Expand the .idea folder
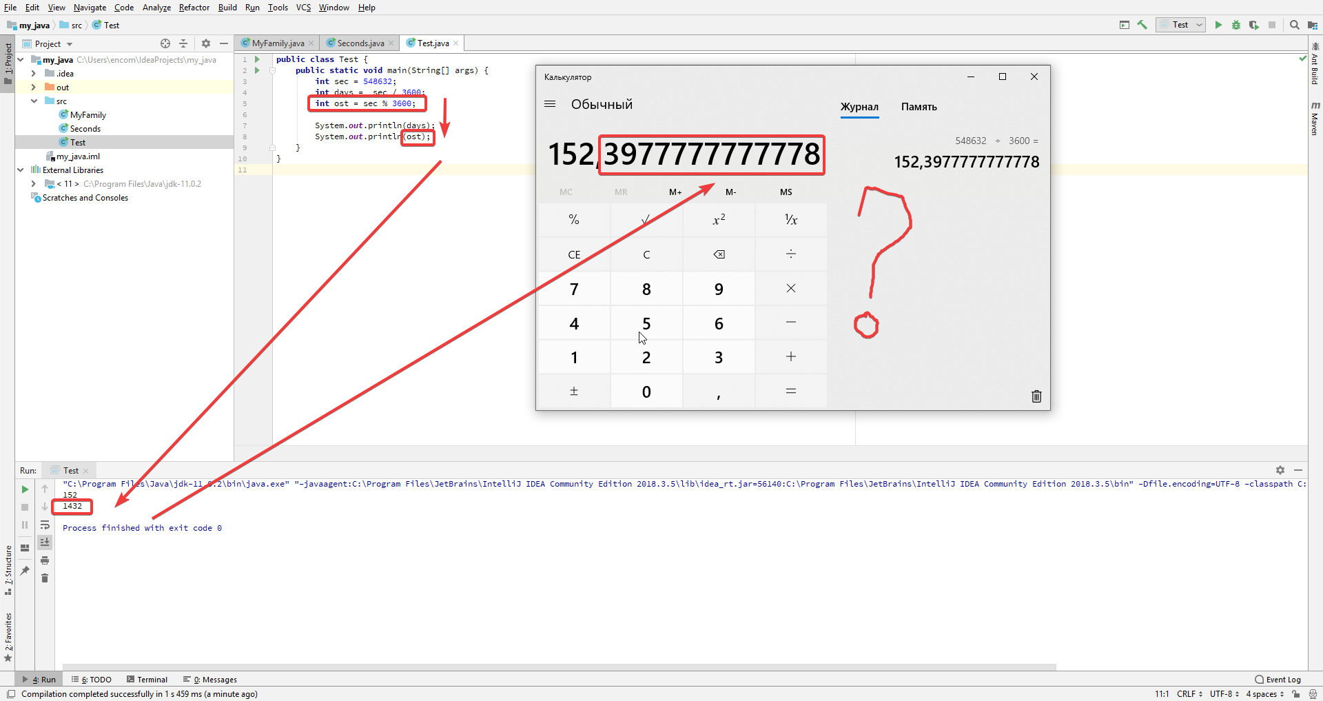 [x=34, y=74]
